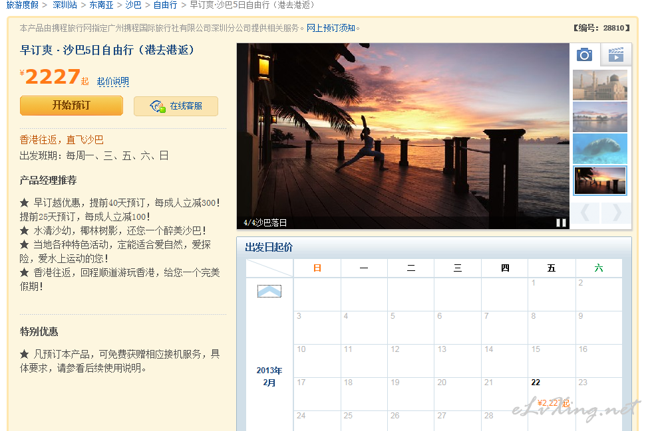Click the 出发班期 schedule line
This screenshot has width=648, height=431.
tap(94, 155)
